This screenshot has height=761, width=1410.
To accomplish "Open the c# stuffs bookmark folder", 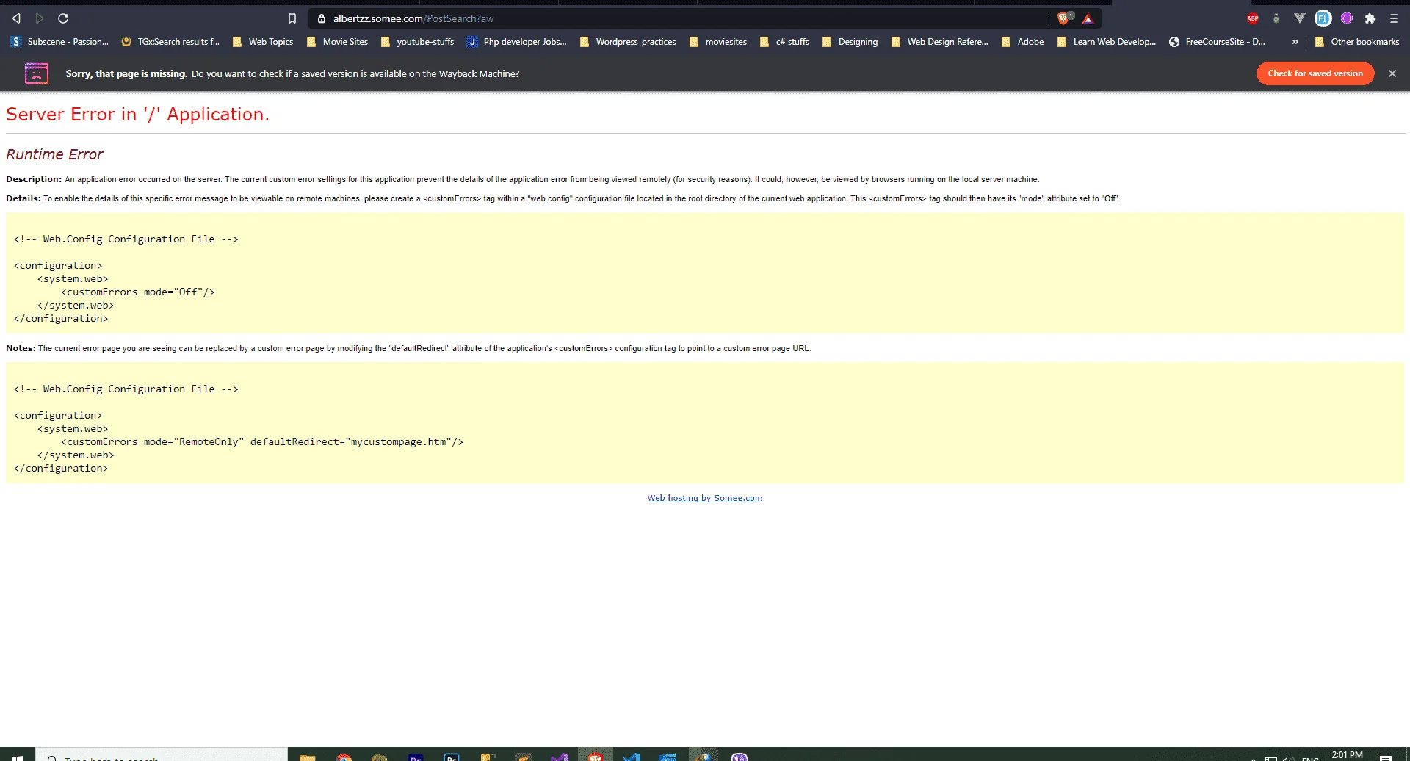I will tap(784, 42).
